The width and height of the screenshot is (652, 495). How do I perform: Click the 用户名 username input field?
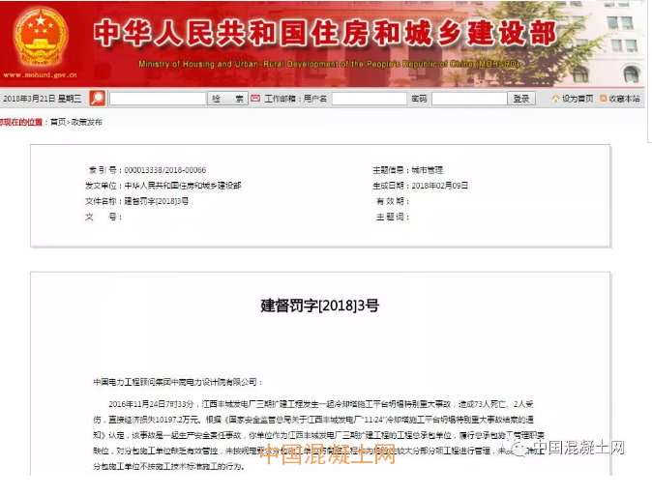click(369, 99)
